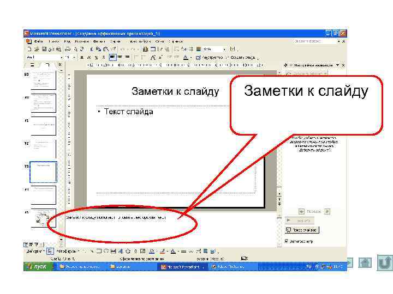Start slide show from the view buttons
This screenshot has height=294, width=393.
[x=37, y=244]
